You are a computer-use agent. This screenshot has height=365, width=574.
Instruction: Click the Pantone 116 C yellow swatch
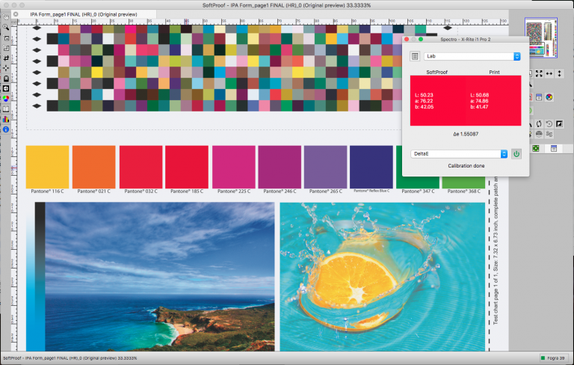pos(48,167)
